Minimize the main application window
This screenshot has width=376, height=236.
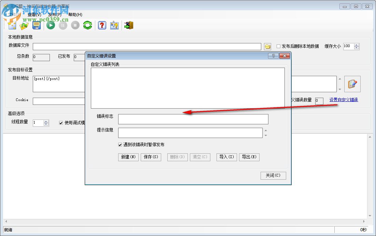[x=345, y=6]
